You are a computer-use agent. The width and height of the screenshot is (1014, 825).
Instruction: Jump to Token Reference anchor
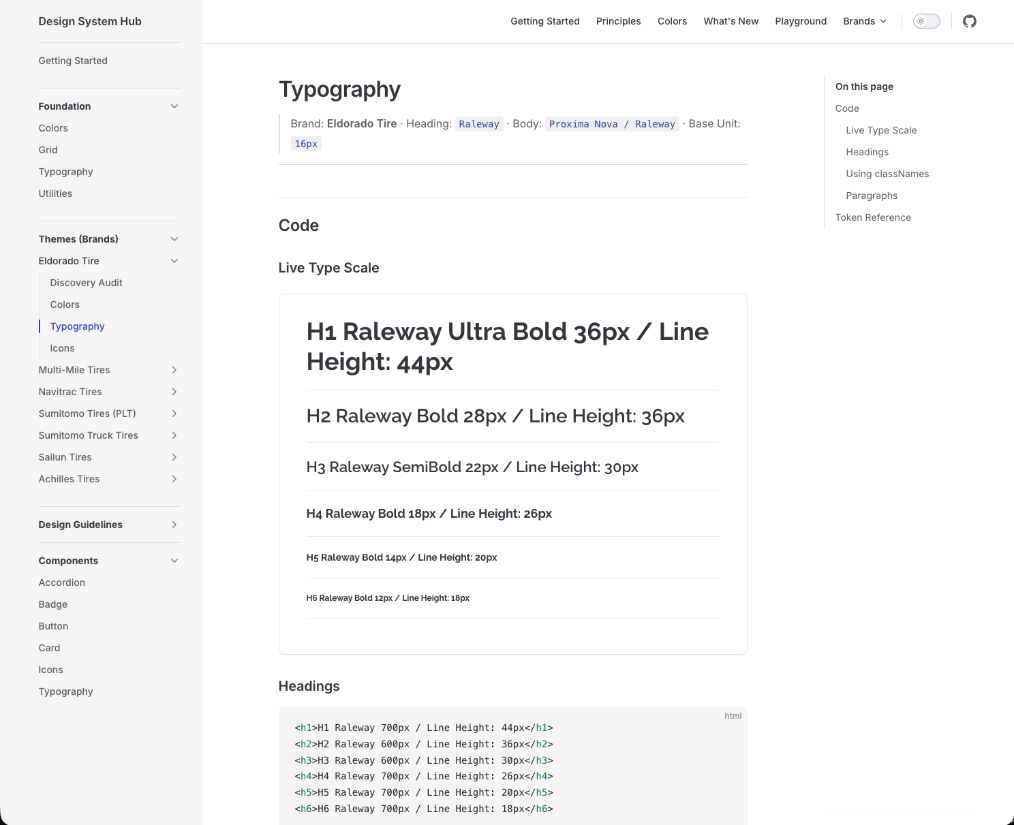click(x=873, y=217)
